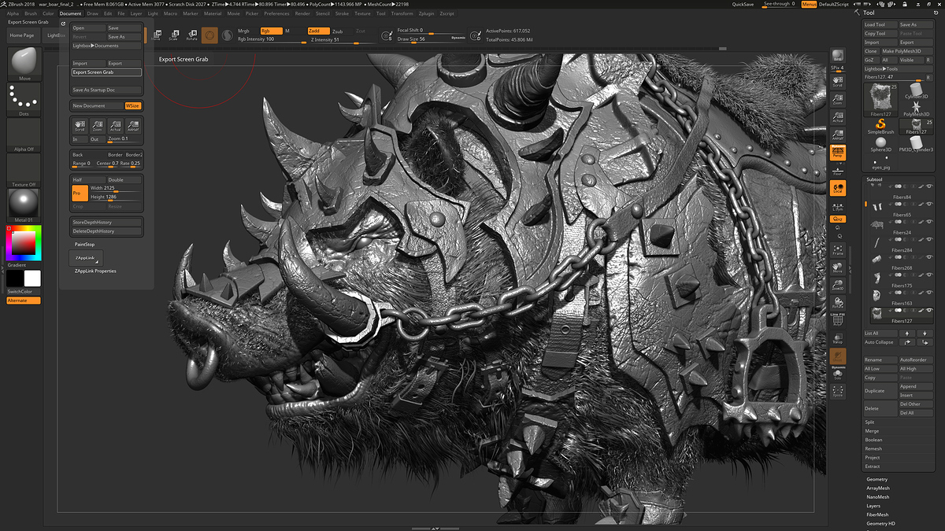The height and width of the screenshot is (531, 945).
Task: Click the Frame icon on right shelf
Action: [x=838, y=250]
